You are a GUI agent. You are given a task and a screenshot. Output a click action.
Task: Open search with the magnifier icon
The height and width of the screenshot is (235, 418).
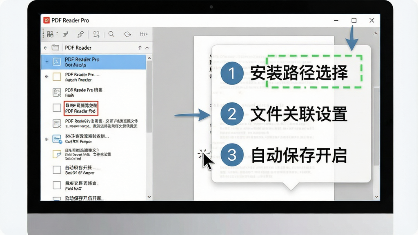point(111,34)
